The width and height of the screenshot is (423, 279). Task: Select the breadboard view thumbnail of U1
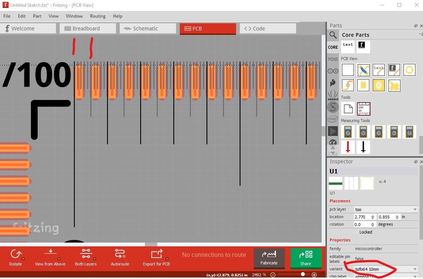(x=335, y=183)
